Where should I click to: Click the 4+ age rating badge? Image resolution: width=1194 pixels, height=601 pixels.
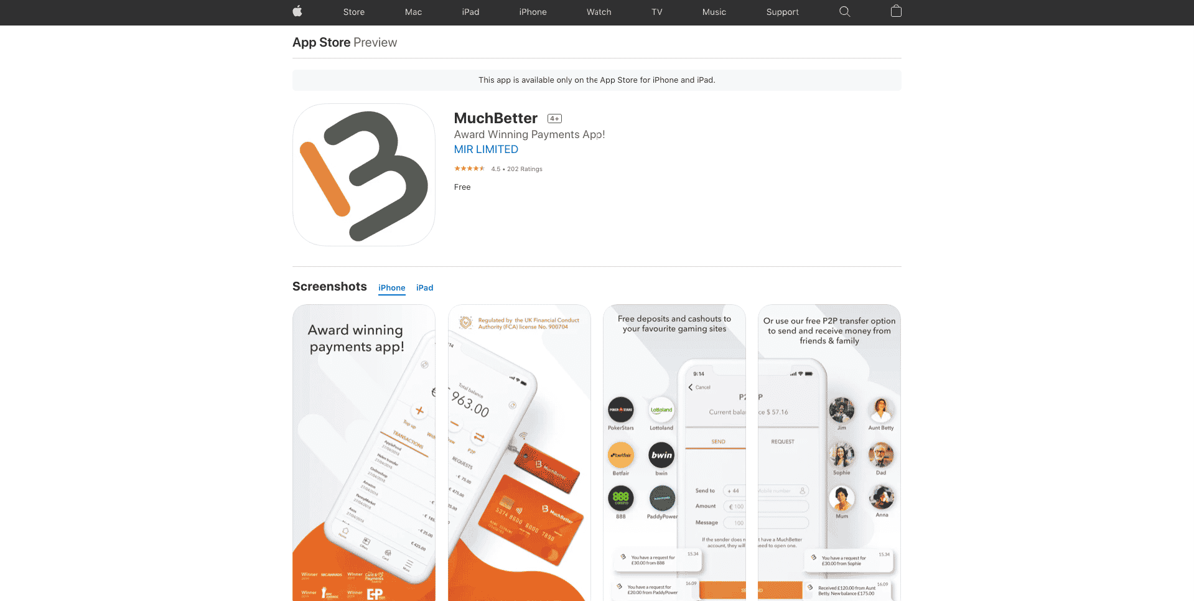coord(554,119)
